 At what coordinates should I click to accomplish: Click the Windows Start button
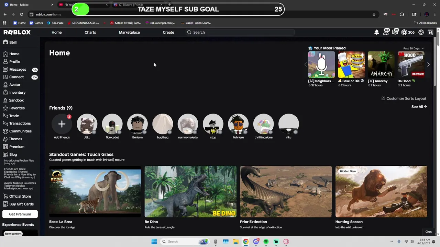tap(154, 242)
